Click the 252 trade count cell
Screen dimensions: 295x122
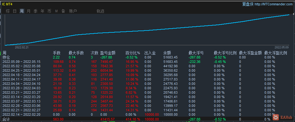tap(94, 70)
